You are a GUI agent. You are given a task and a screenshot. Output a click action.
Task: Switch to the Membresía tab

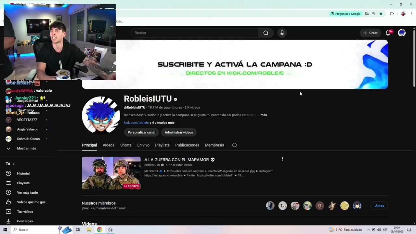tap(214, 145)
